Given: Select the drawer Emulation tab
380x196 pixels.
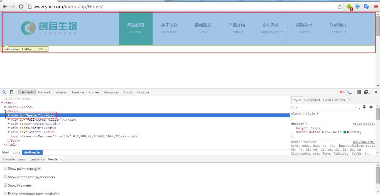Looking at the screenshot, I should click(x=38, y=159).
